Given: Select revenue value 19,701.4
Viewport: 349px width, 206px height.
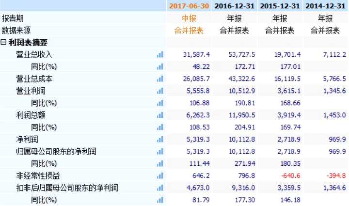Looking at the screenshot, I should tap(287, 54).
